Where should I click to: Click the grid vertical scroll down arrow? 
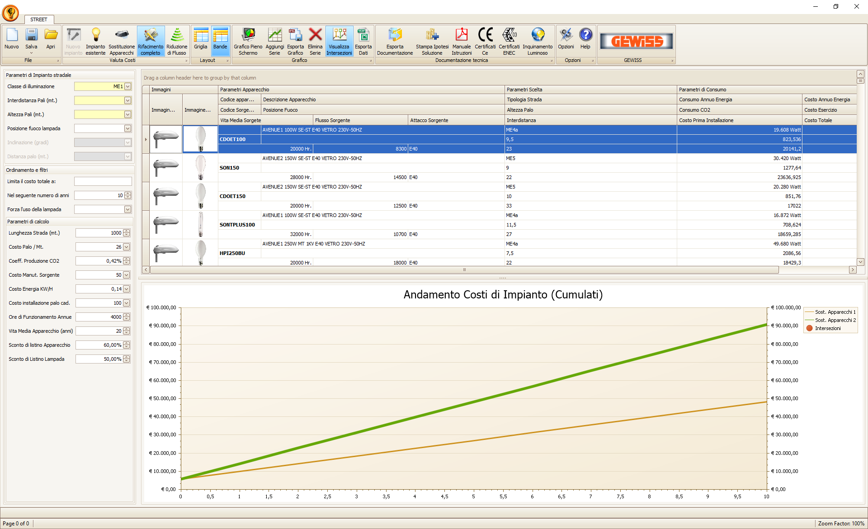pyautogui.click(x=860, y=262)
